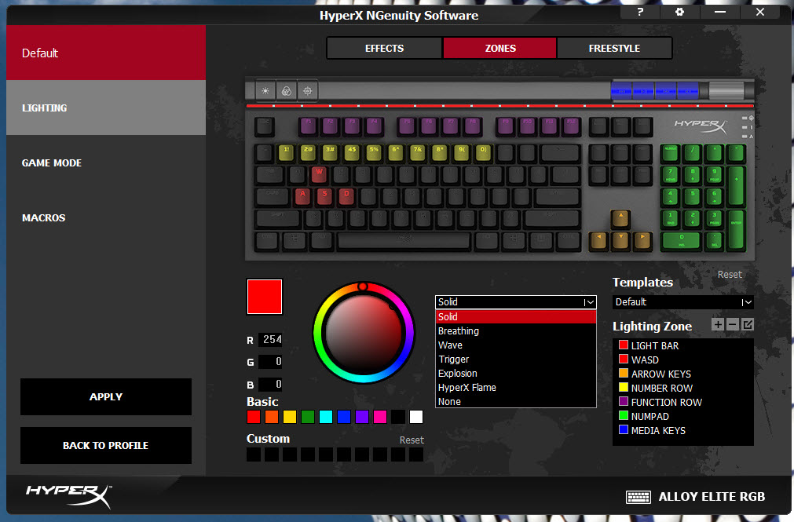Choose Breathing from the effect list

(515, 330)
